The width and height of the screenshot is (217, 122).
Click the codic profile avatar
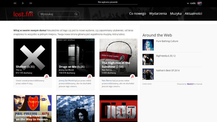[199, 3]
